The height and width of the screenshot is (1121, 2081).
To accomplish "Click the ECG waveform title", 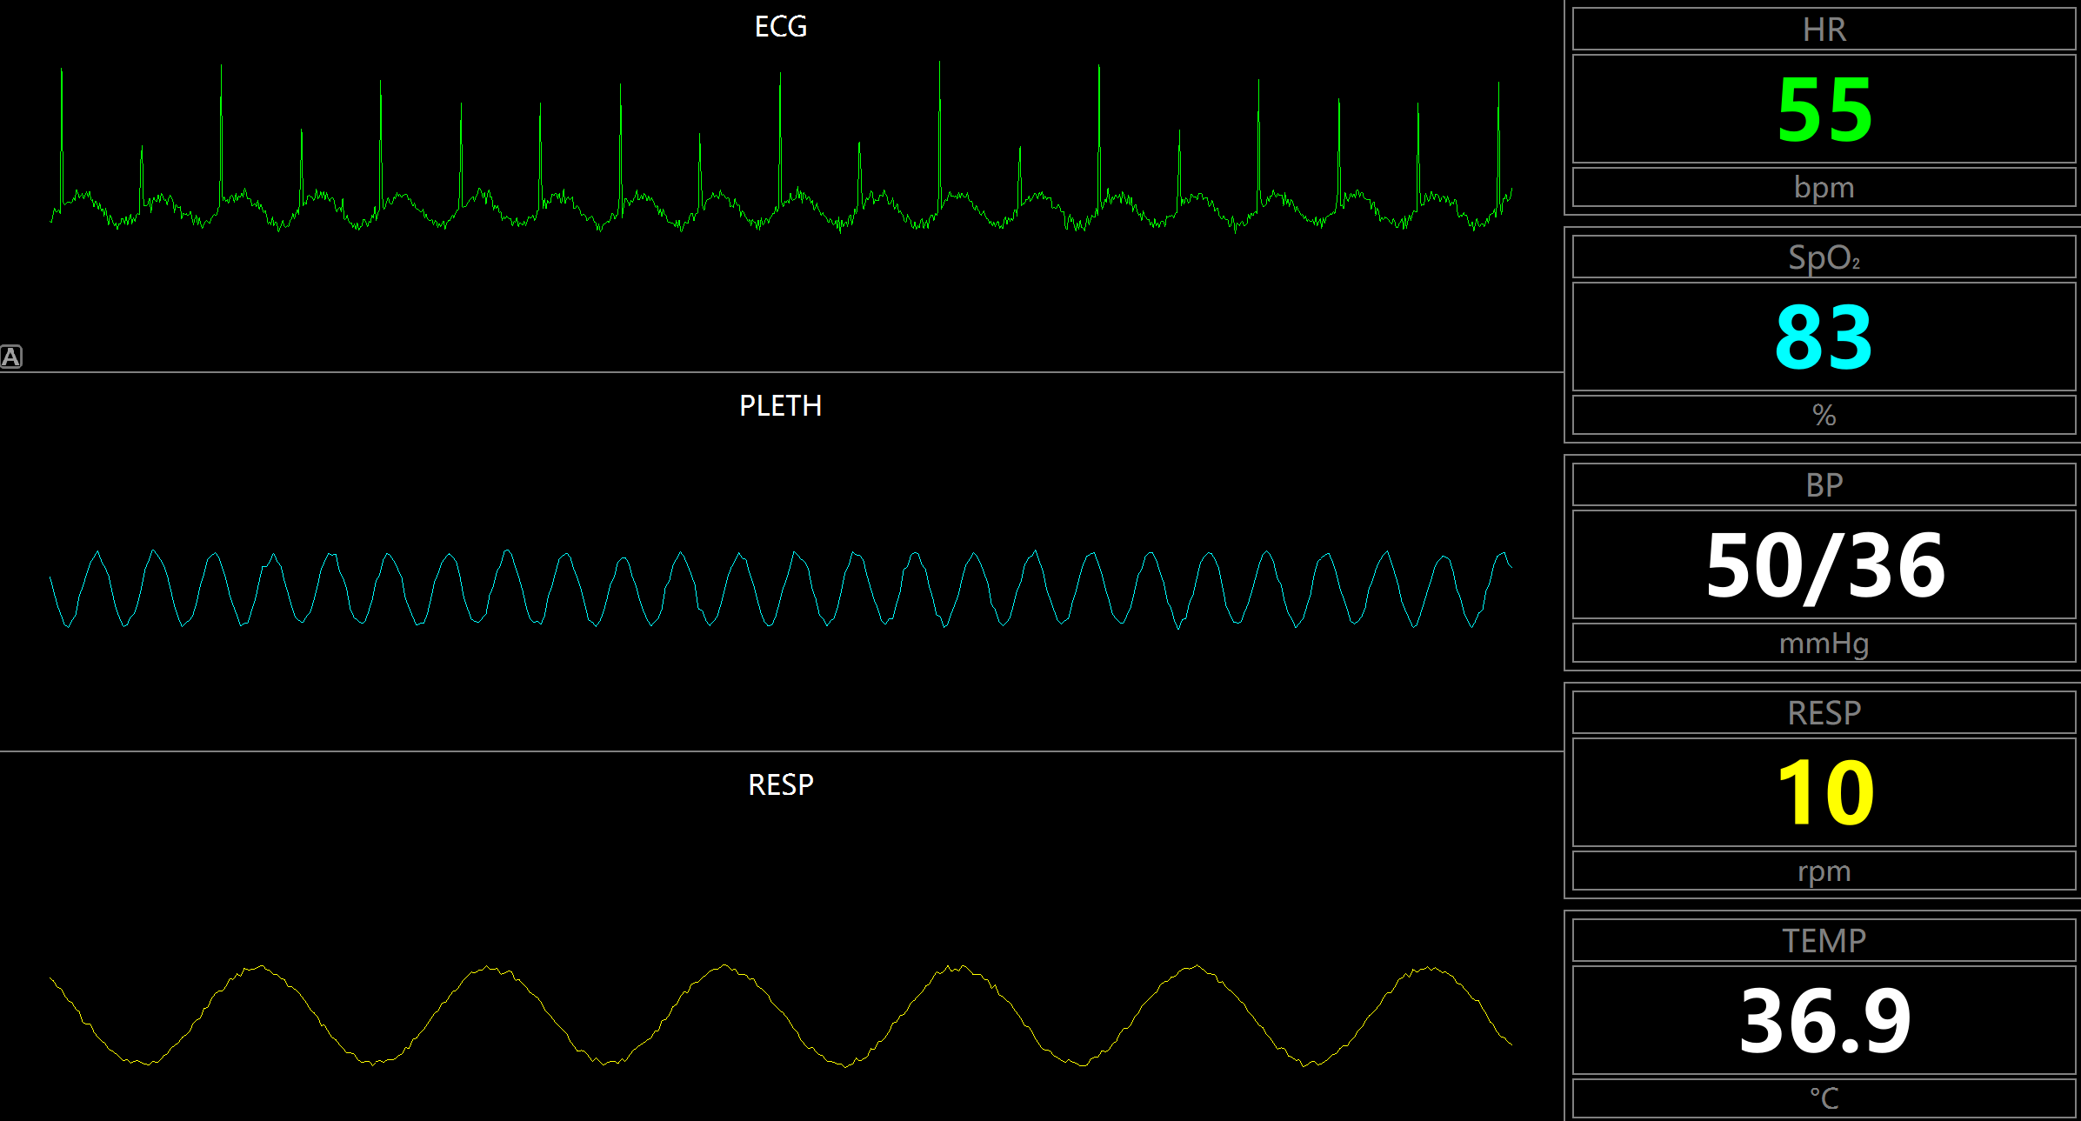I will coord(780,27).
